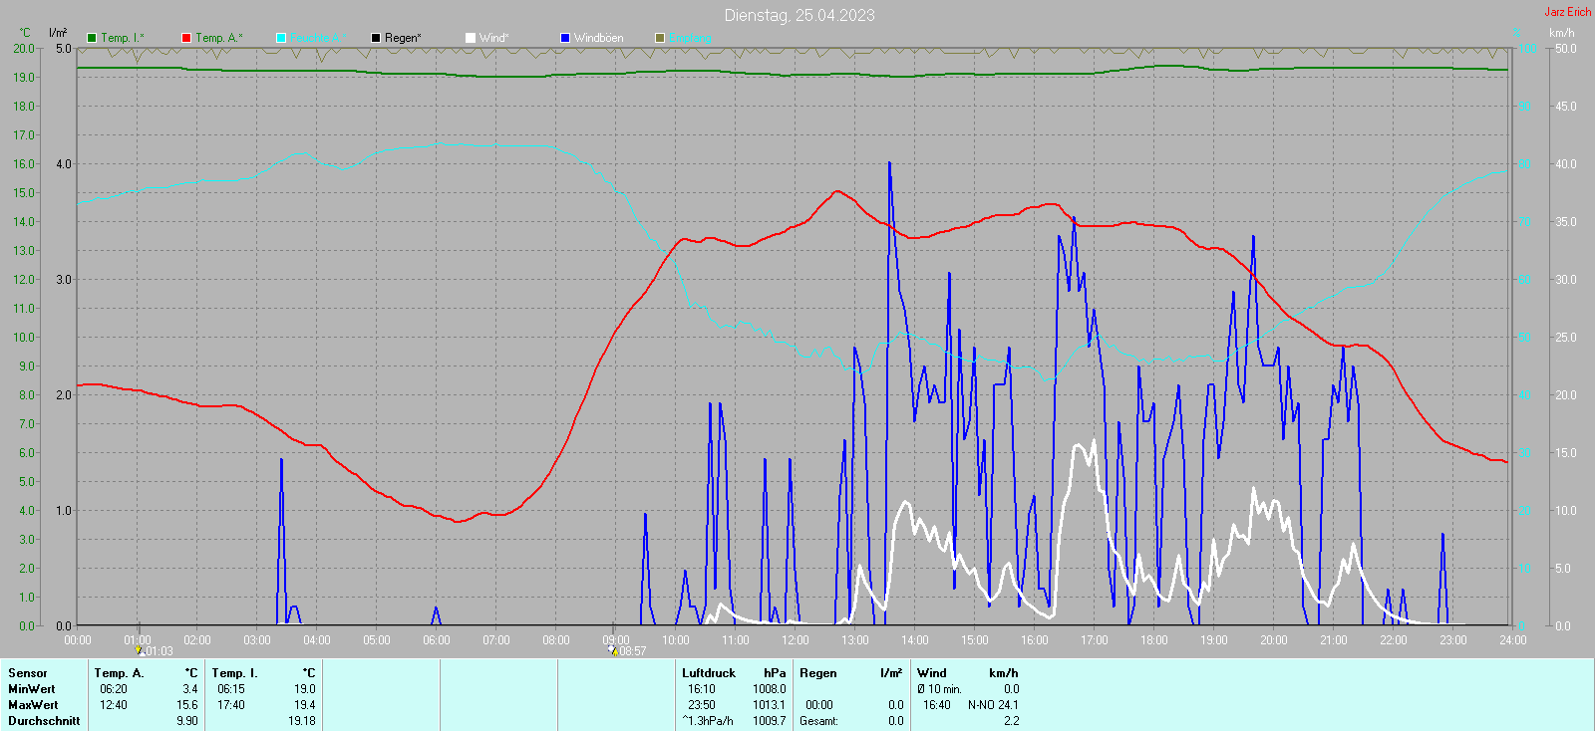Click the 'Luftdruck' column header

709,673
